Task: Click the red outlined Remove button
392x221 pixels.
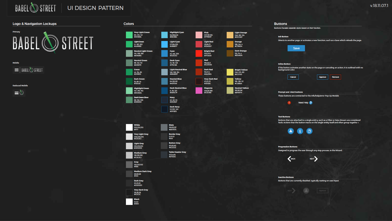Action: tap(335, 77)
